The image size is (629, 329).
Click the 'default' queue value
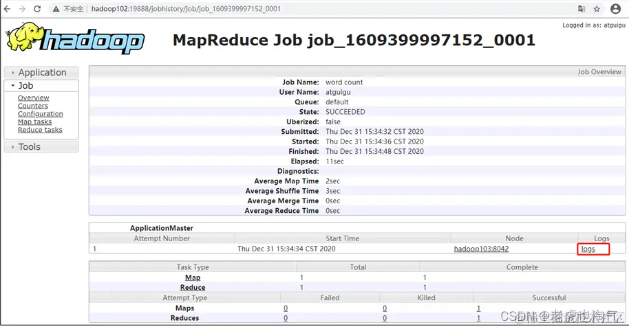point(337,102)
